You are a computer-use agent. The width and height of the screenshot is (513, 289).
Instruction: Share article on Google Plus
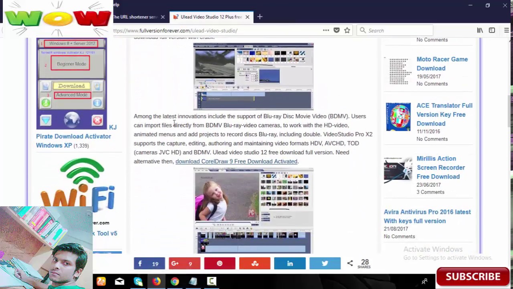[184, 263]
